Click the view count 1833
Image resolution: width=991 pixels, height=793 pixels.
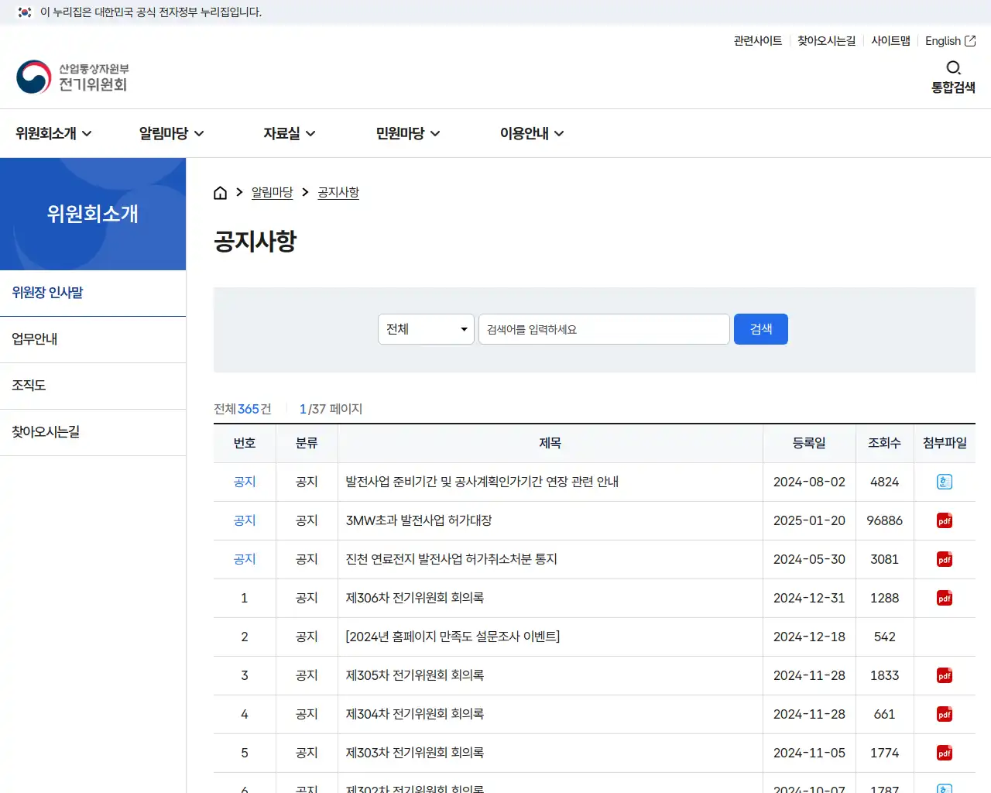[x=884, y=675]
